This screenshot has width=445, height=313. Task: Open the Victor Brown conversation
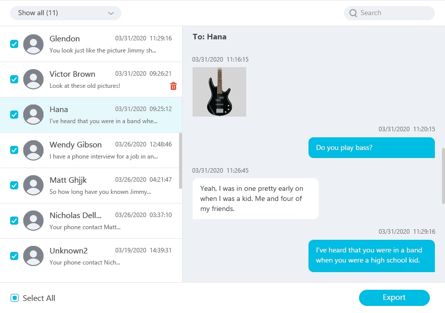(91, 80)
